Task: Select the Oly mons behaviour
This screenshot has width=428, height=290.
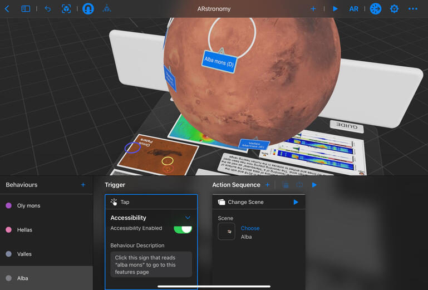Action: click(46, 205)
